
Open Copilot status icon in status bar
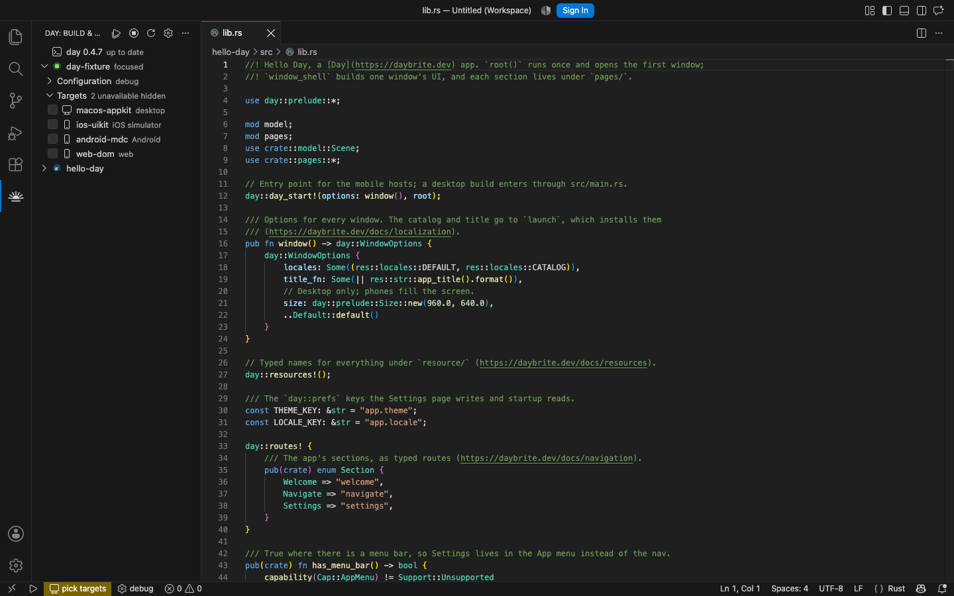(921, 589)
